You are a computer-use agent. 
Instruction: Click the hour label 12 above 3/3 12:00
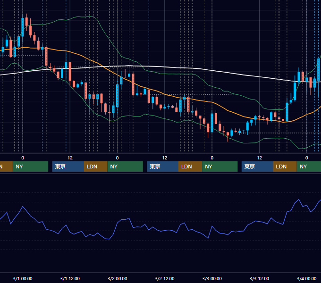[x=259, y=158]
